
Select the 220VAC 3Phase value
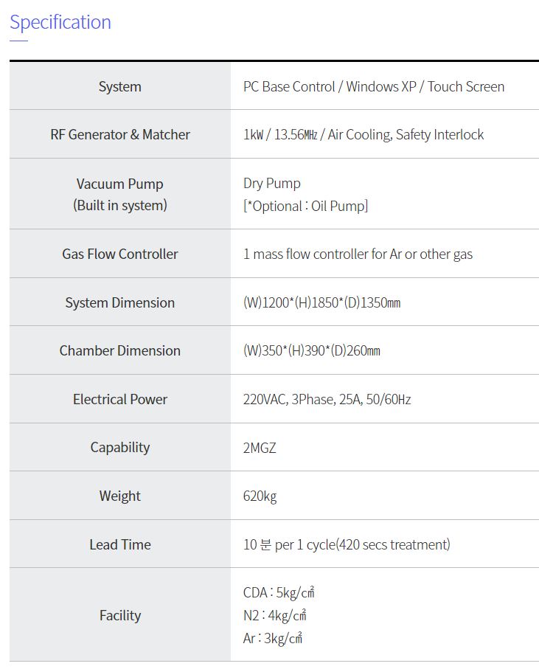(327, 399)
